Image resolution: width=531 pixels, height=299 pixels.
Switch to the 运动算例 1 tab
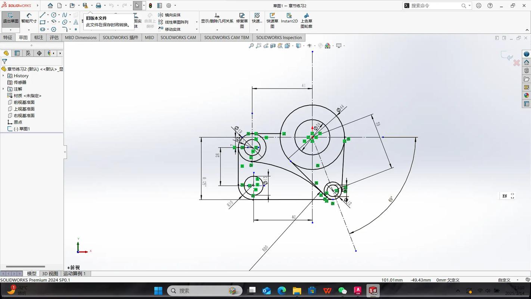point(75,274)
